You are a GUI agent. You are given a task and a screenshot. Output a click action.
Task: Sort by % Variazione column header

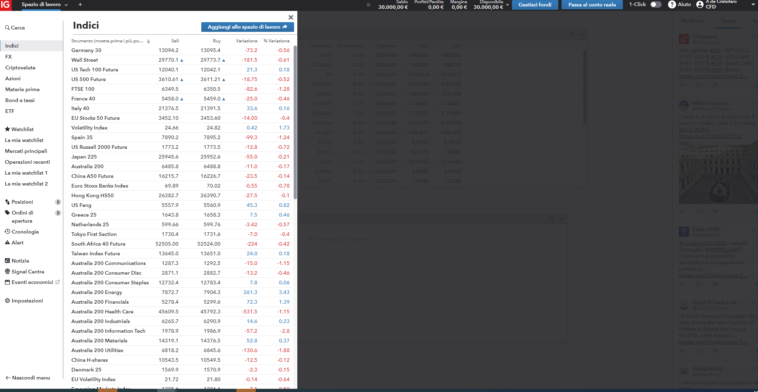click(276, 41)
